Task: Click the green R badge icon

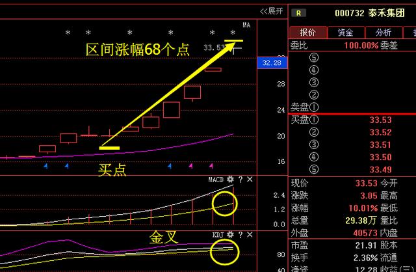Action: (x=298, y=13)
